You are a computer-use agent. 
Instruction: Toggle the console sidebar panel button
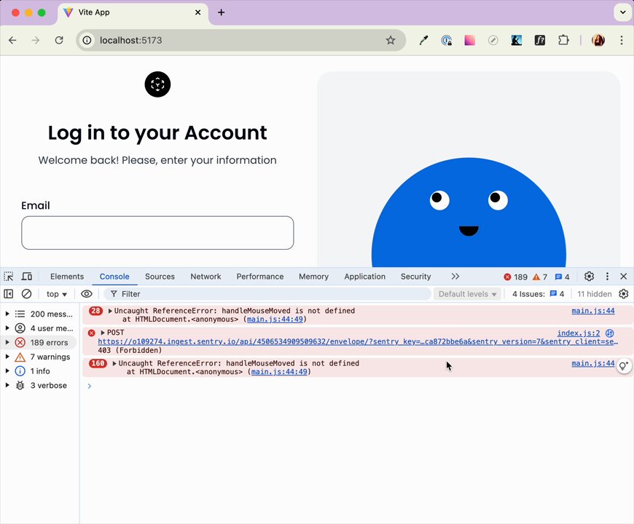pyautogui.click(x=9, y=294)
